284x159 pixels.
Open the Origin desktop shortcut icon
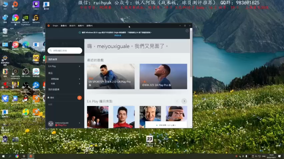click(15, 5)
